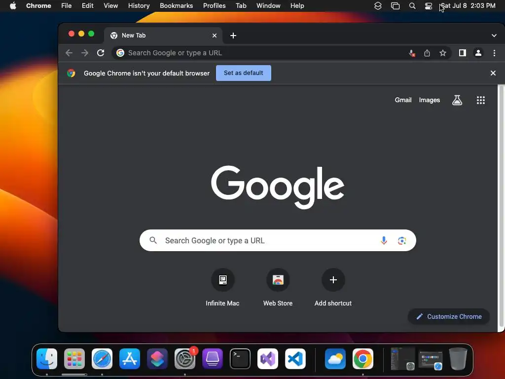Open a new tab with the plus button
The width and height of the screenshot is (505, 379).
tap(233, 36)
